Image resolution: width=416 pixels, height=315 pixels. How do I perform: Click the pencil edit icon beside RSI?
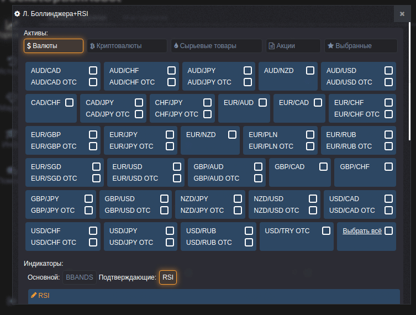click(34, 296)
